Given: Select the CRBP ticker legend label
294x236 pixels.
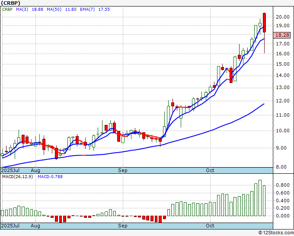Looking at the screenshot, I should tap(7, 10).
